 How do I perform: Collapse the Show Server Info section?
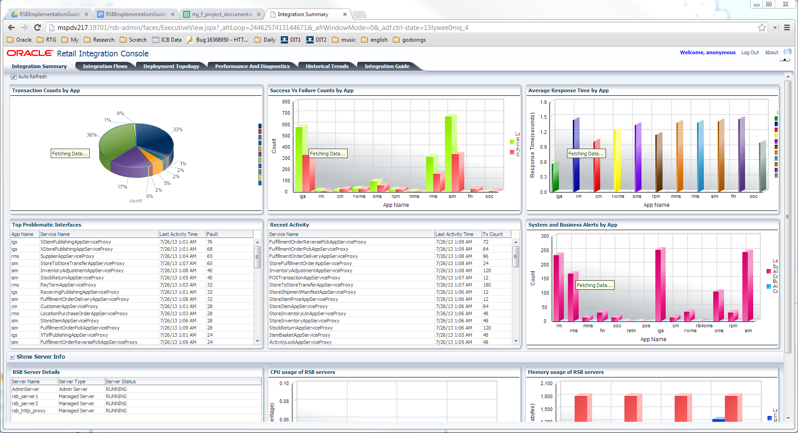pyautogui.click(x=12, y=357)
